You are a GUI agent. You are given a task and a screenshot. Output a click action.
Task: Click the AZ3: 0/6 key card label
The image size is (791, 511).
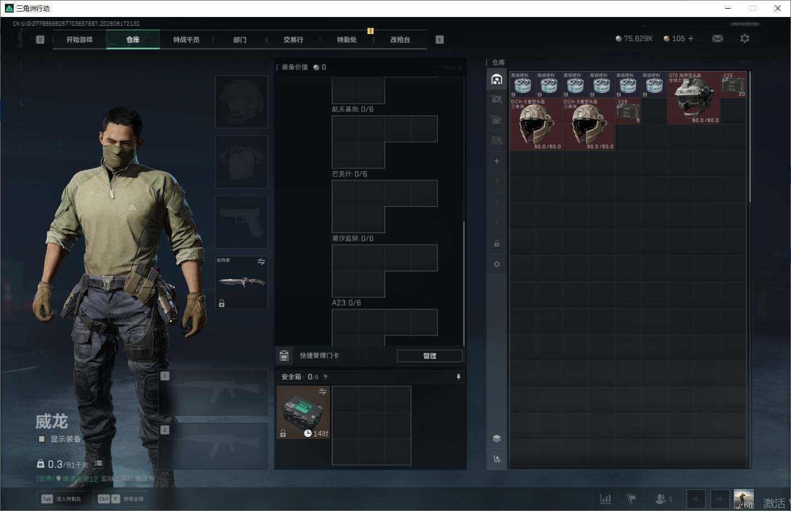click(x=346, y=303)
